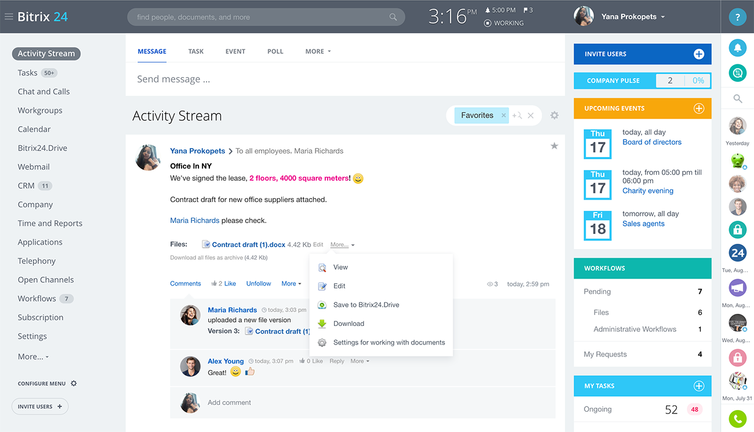
Task: Open the More dropdown in the message tabs
Action: [x=317, y=51]
